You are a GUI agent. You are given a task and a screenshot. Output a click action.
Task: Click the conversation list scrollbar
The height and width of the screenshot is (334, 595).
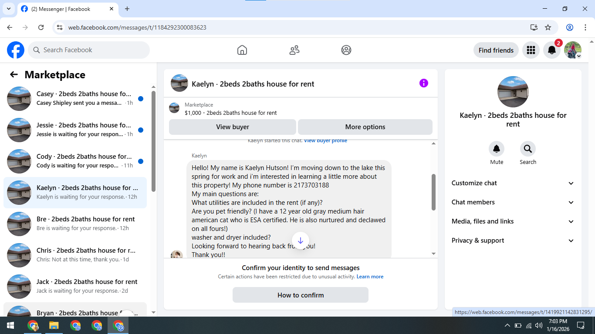click(x=153, y=141)
